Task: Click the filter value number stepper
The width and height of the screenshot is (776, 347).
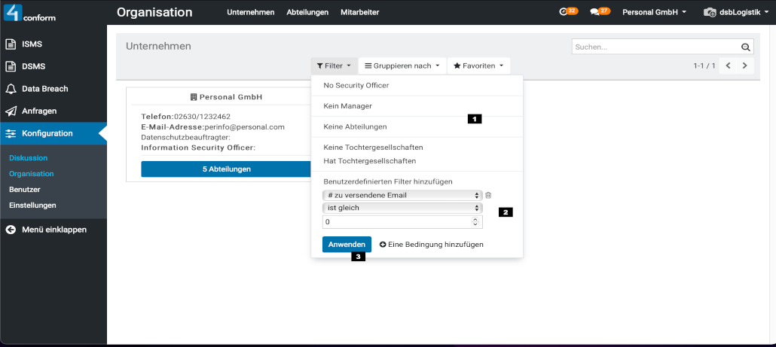Action: pyautogui.click(x=475, y=222)
